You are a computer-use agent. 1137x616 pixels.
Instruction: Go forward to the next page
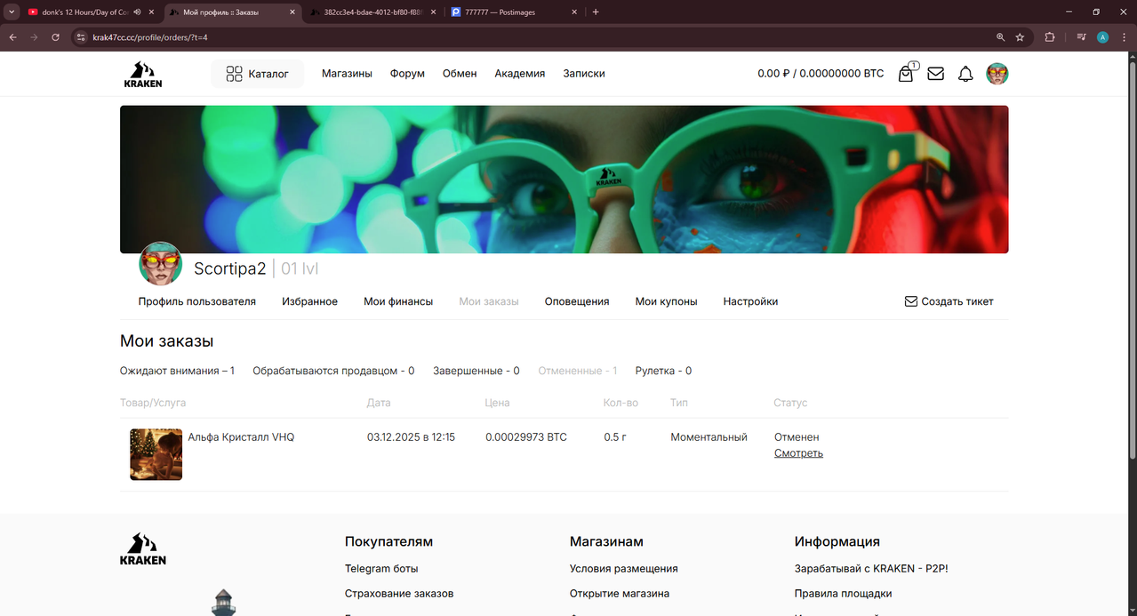[x=34, y=37]
